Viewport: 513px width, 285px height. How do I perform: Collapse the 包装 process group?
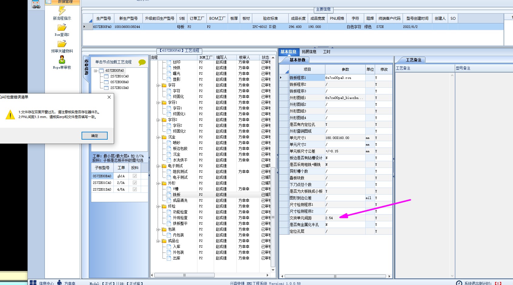pos(158,229)
